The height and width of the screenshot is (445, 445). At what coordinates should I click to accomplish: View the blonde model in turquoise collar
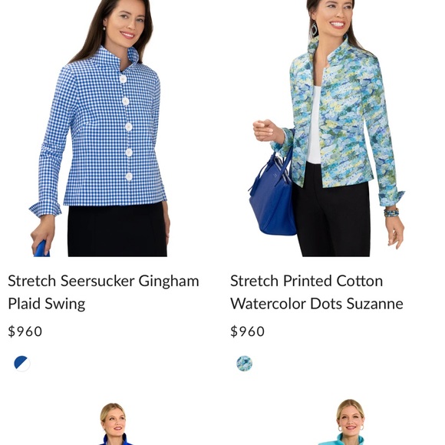click(x=349, y=423)
